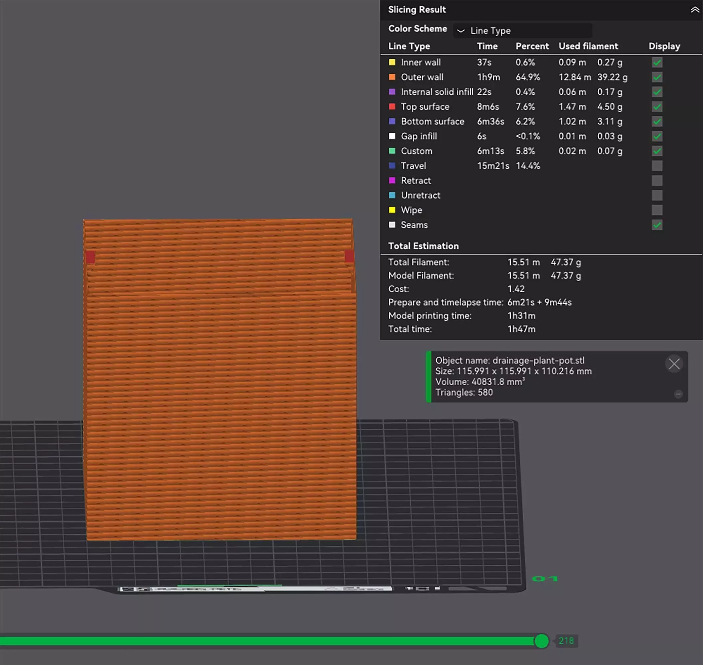Click the orange Outer wall color swatch
The height and width of the screenshot is (665, 703).
pyautogui.click(x=392, y=77)
